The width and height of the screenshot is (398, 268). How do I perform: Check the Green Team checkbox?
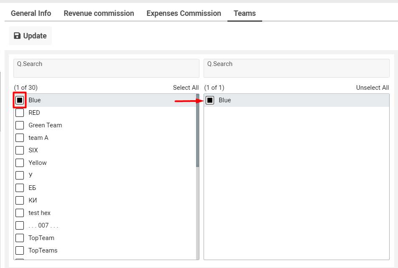click(20, 125)
